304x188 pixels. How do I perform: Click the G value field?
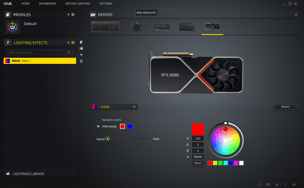tap(198, 144)
